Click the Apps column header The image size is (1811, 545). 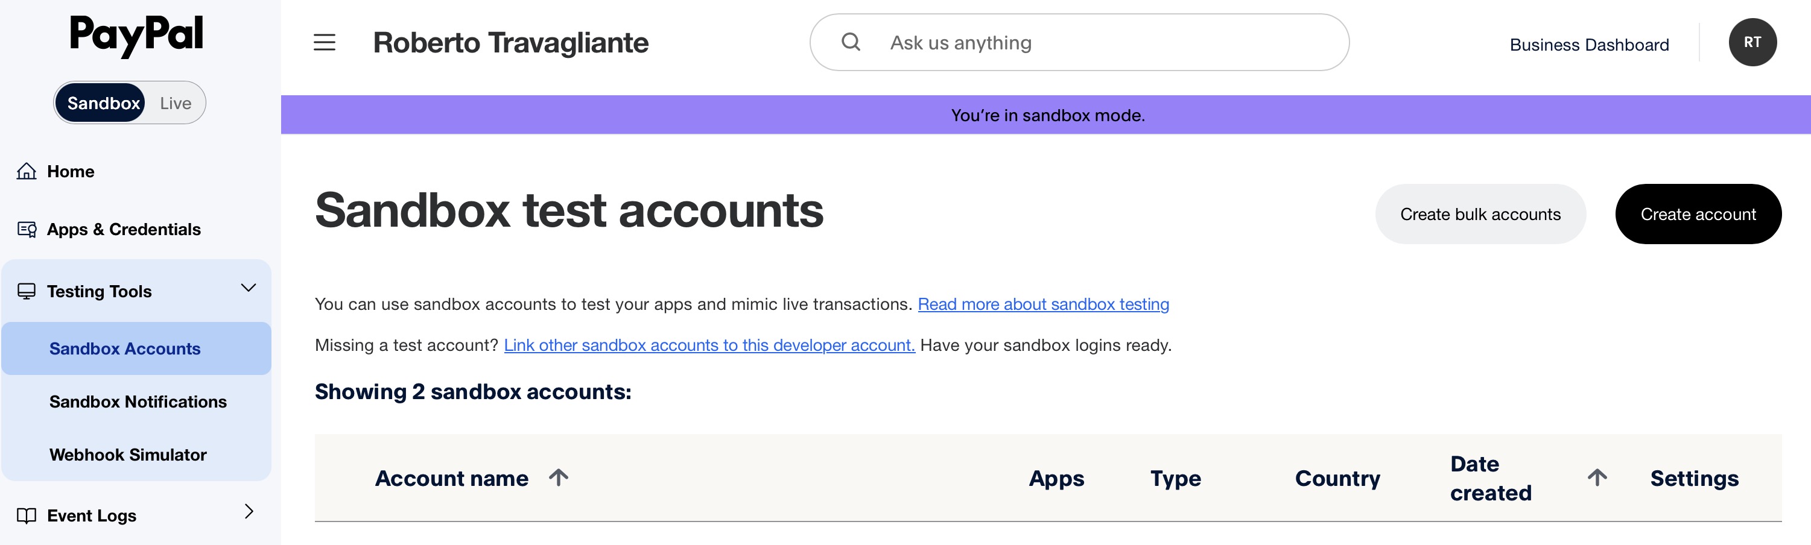pyautogui.click(x=1056, y=478)
